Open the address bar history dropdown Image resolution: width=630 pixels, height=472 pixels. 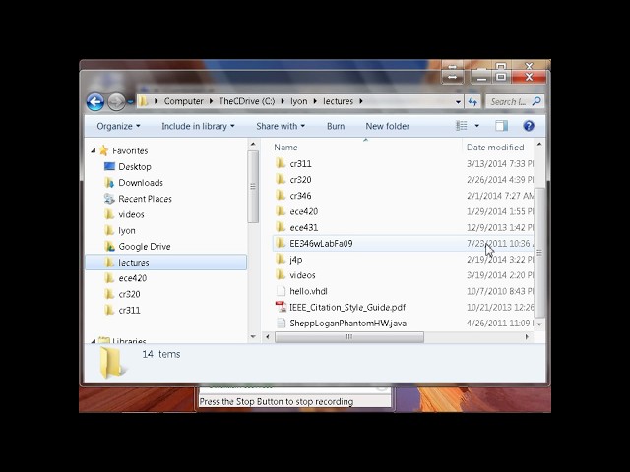(x=458, y=102)
